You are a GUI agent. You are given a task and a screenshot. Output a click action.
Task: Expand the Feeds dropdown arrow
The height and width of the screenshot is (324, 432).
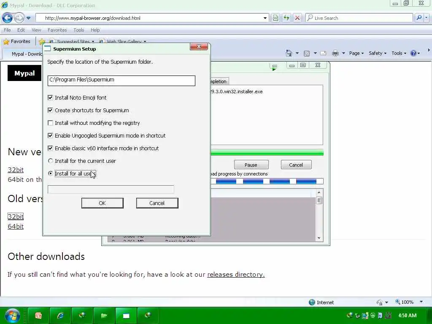(315, 53)
